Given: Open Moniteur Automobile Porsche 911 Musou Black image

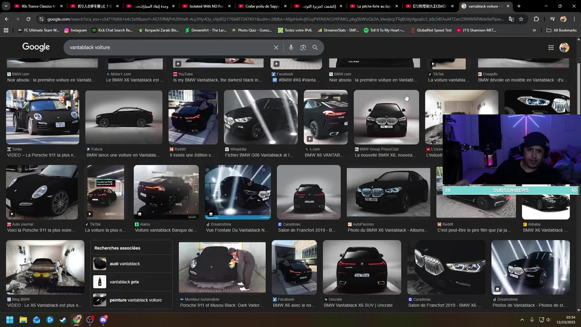Looking at the screenshot, I should click(222, 267).
